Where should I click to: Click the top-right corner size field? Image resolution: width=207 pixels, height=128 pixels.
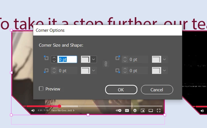coord(138,59)
